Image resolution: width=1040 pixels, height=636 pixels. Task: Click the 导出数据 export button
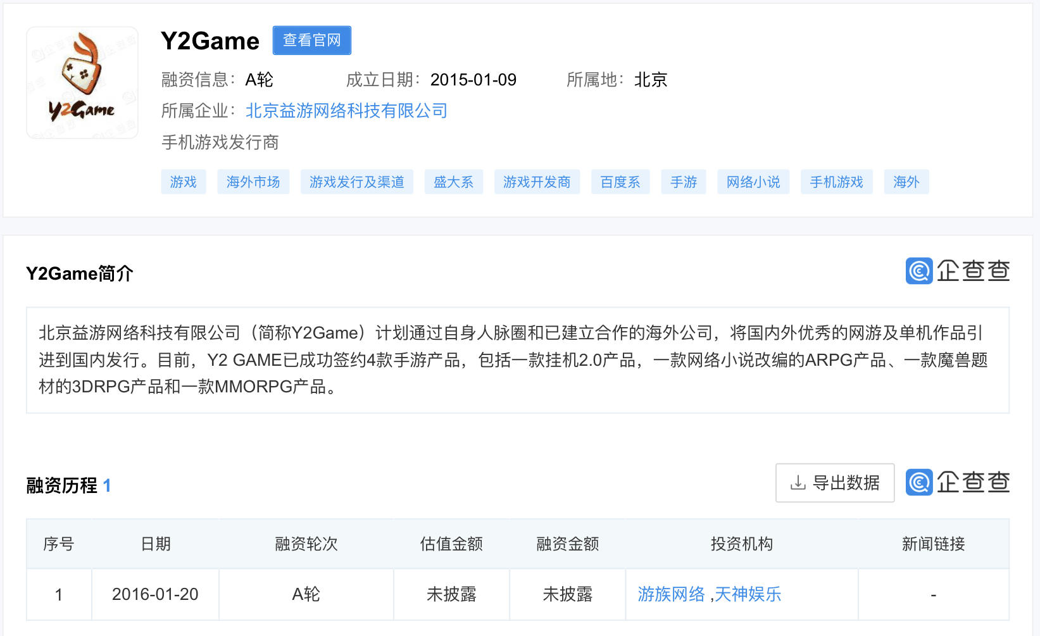coord(835,483)
